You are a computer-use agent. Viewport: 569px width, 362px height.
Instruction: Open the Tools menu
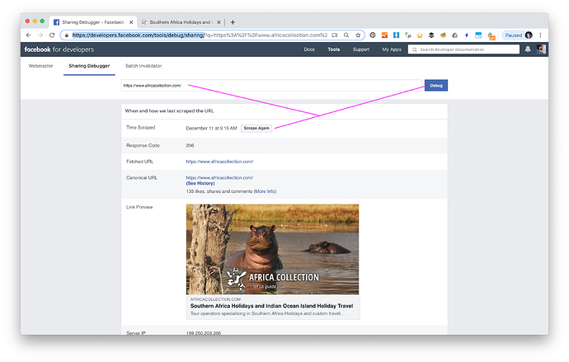click(333, 49)
